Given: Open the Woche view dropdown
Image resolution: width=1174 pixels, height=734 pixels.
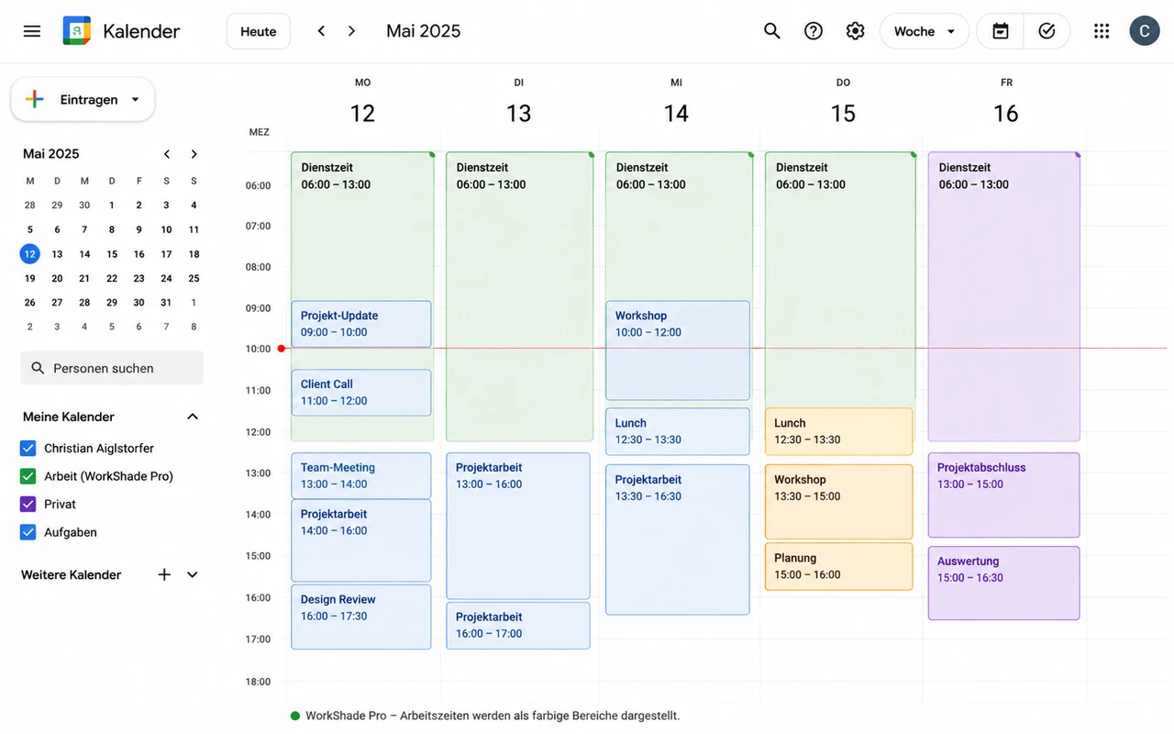Looking at the screenshot, I should (925, 31).
